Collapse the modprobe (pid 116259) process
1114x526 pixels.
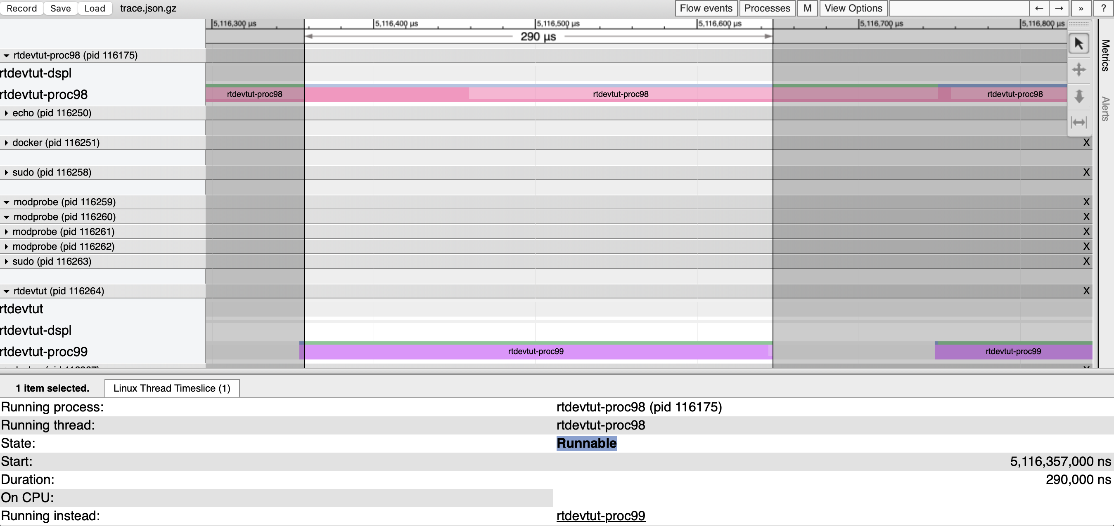pyautogui.click(x=7, y=202)
